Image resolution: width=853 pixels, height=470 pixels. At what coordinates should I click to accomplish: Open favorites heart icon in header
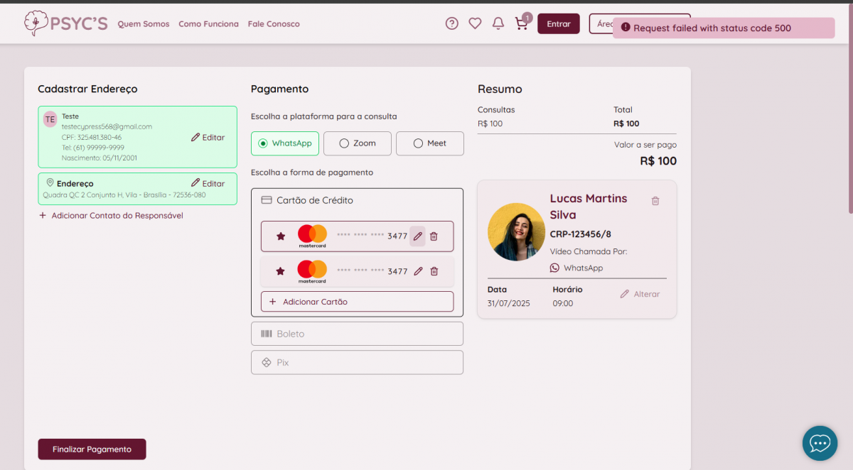(x=475, y=23)
